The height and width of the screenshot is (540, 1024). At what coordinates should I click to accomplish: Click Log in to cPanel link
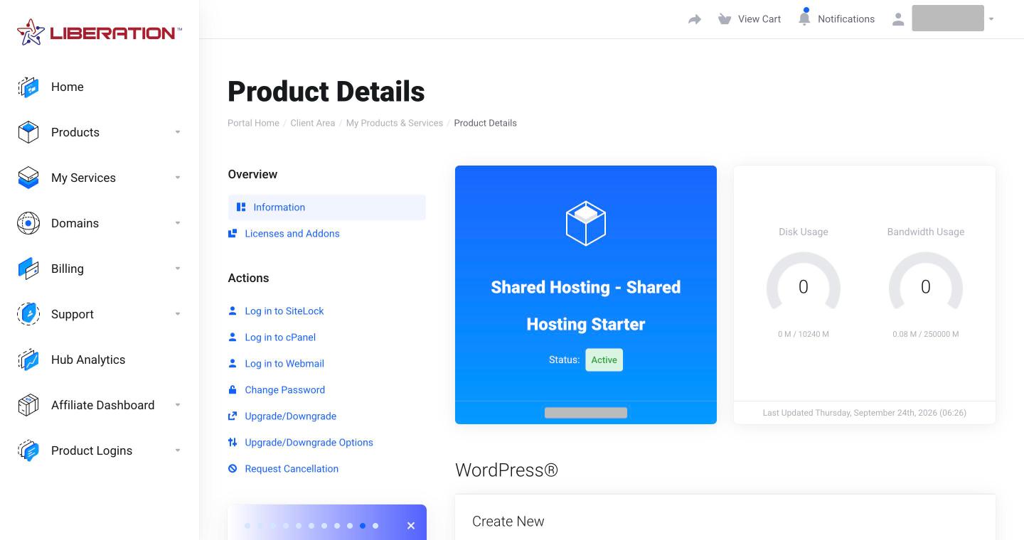pos(280,337)
